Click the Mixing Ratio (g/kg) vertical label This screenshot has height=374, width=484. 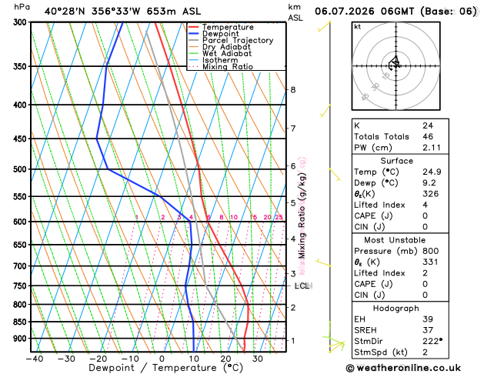coord(302,215)
